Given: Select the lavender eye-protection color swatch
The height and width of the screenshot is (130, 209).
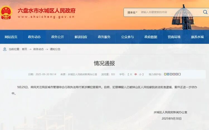Looking at the screenshot, I should coord(177,74).
